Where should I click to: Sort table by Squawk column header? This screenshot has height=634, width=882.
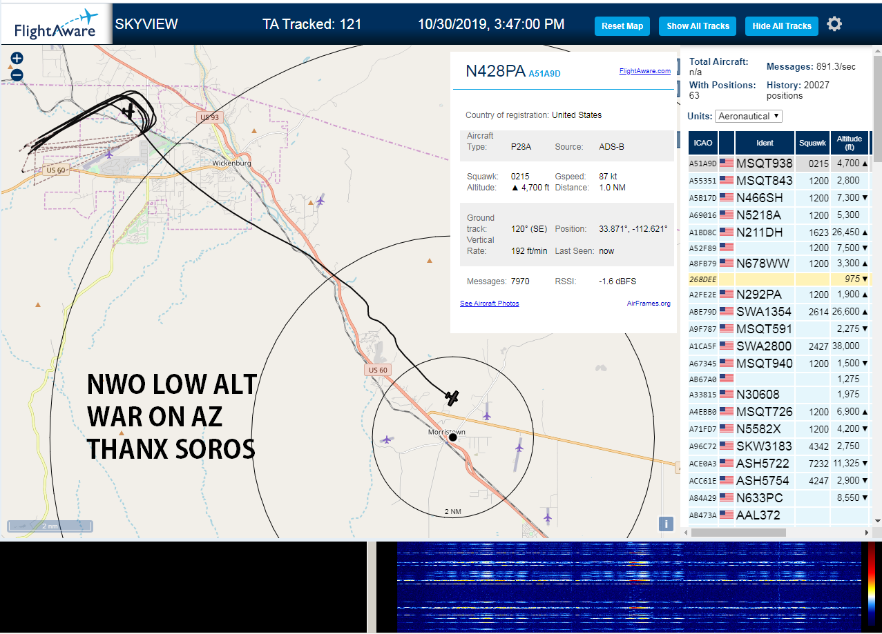(x=812, y=143)
